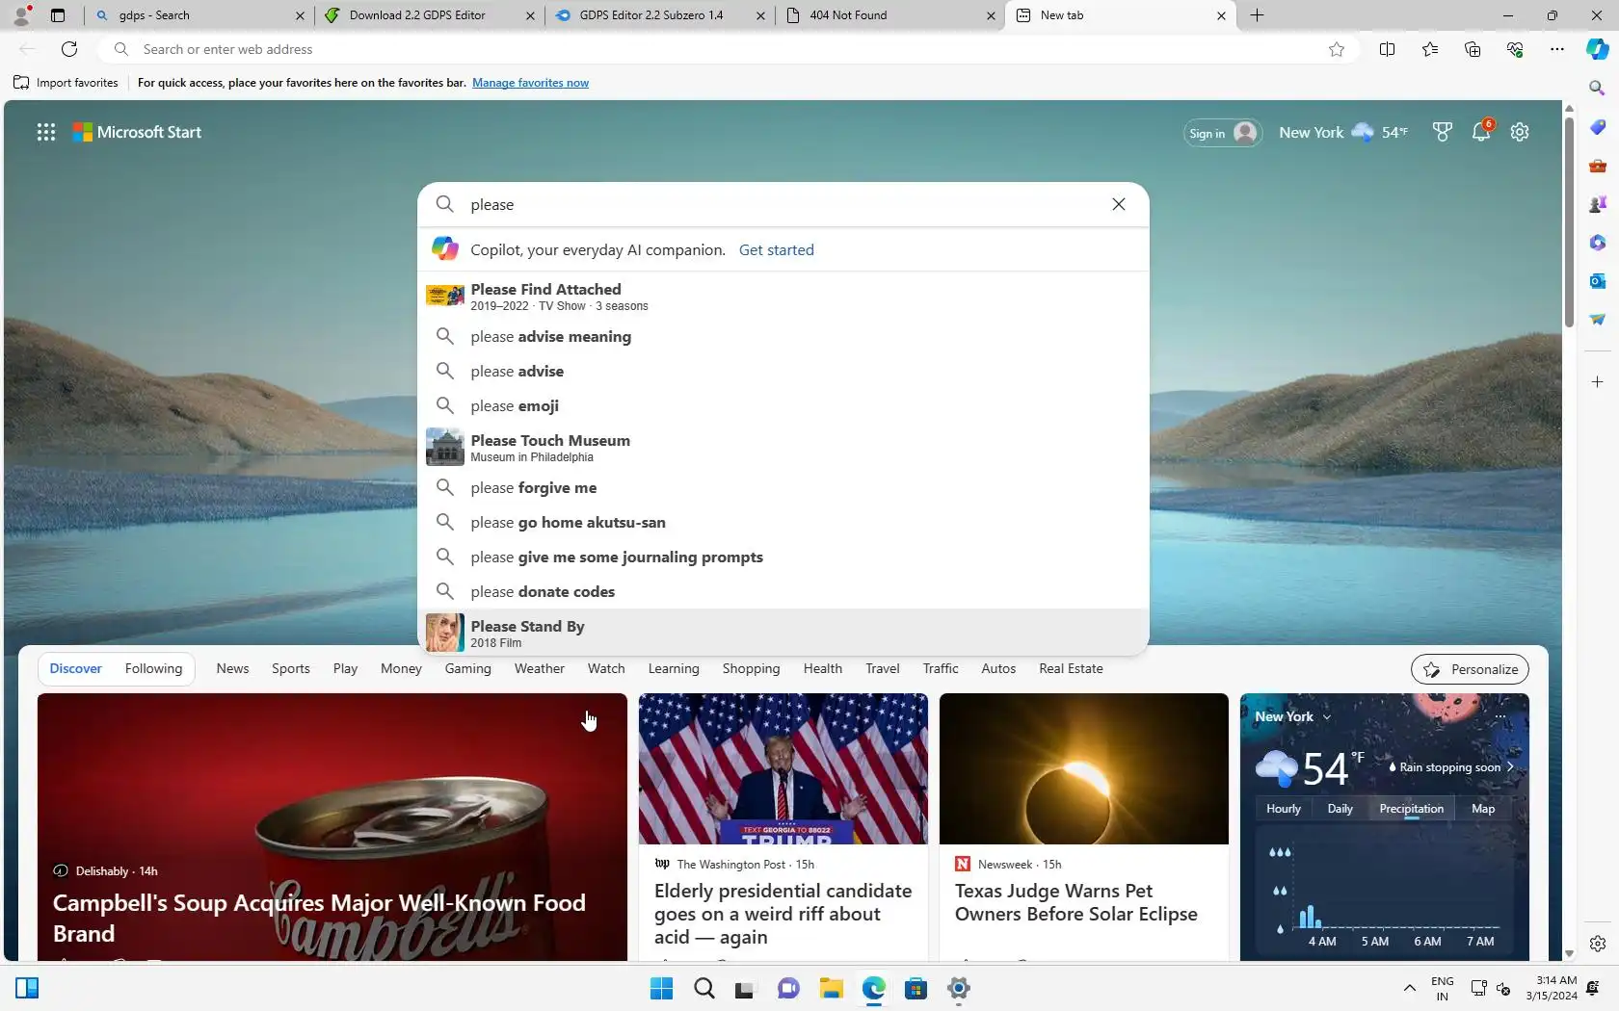Switch to GDPS Editor 2.2 Subzero tab
The width and height of the screenshot is (1619, 1011).
[x=660, y=15]
